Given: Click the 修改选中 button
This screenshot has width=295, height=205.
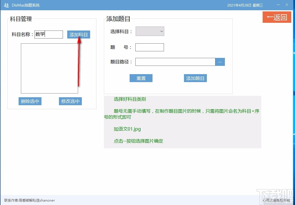Looking at the screenshot, I should coord(70,101).
